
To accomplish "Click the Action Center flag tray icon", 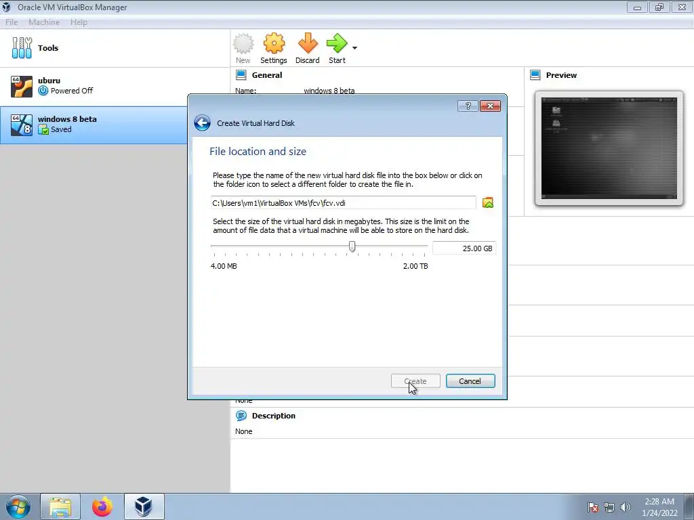I will click(x=592, y=507).
